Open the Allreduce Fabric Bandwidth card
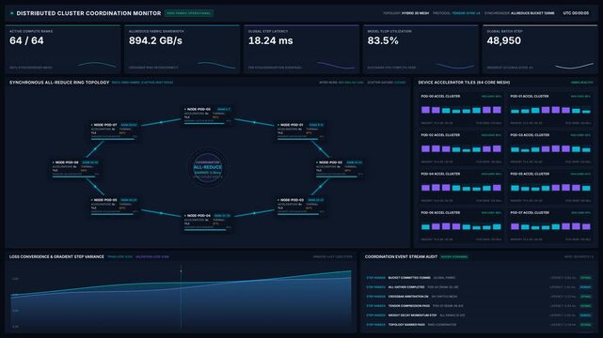 (x=182, y=49)
